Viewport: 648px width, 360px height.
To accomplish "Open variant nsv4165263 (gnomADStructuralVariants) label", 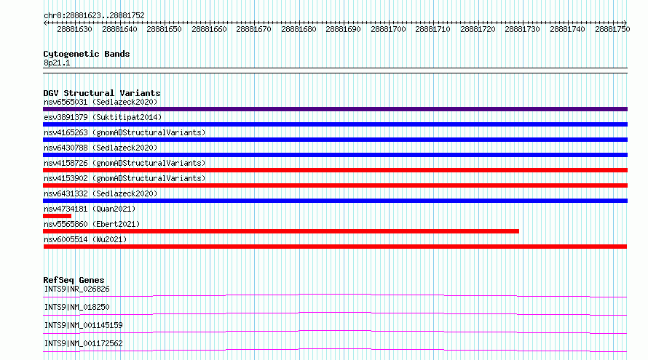I will [x=125, y=132].
